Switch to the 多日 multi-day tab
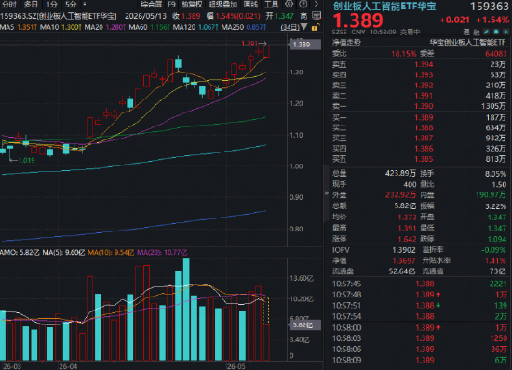 click(31, 5)
